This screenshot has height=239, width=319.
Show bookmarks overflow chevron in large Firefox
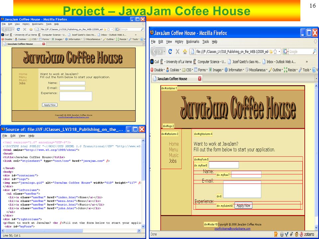[x=307, y=62]
